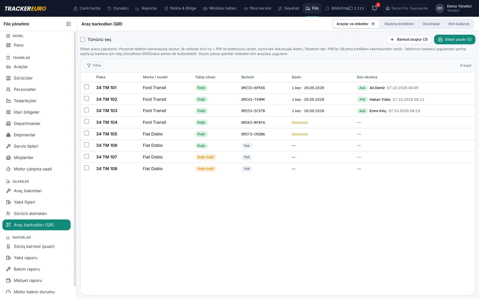This screenshot has width=479, height=299.
Task: Go to Canlı harita in top navigation
Action: pos(87,8)
